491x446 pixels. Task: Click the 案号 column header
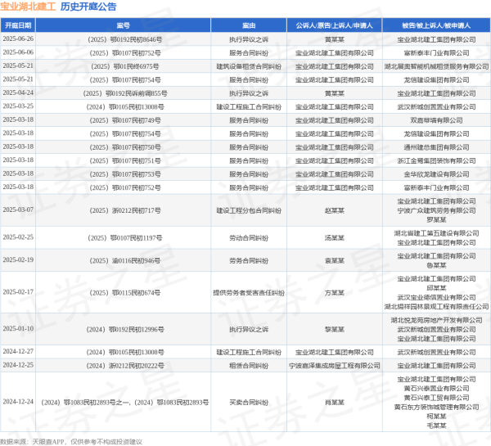pyautogui.click(x=123, y=25)
